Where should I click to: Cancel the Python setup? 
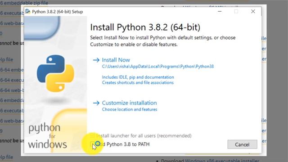[242, 144]
